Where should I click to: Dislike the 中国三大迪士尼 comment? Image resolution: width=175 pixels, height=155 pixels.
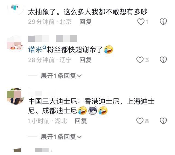point(163,121)
